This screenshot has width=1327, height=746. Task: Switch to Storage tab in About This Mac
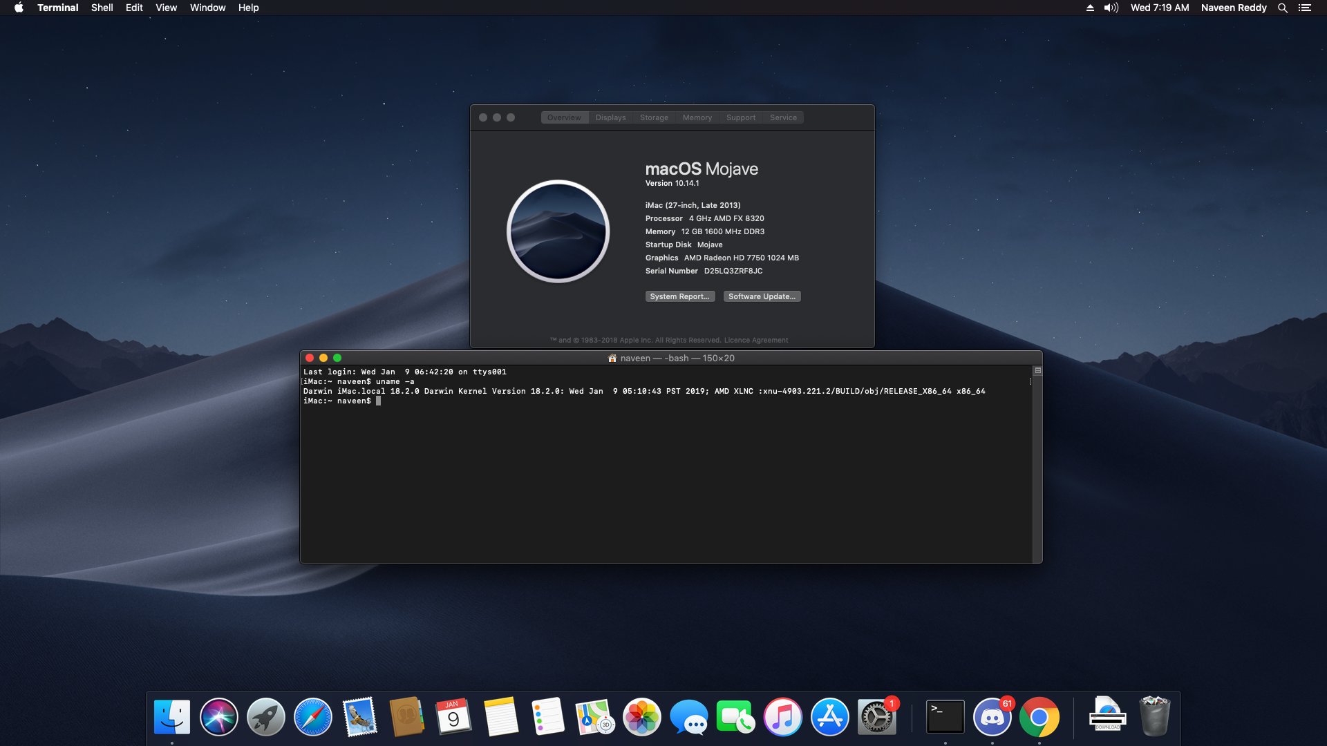[654, 117]
